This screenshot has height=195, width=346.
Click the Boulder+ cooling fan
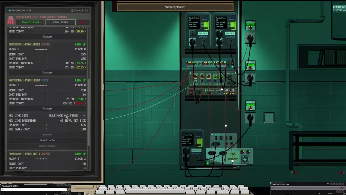(245, 159)
